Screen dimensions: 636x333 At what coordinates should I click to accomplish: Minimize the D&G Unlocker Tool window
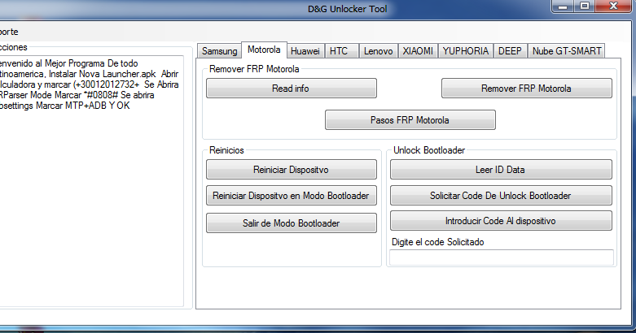(x=562, y=6)
